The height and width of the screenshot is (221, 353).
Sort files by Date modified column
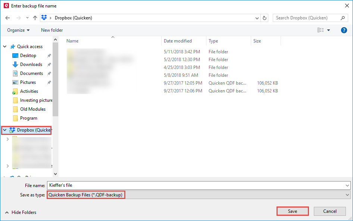(178, 41)
